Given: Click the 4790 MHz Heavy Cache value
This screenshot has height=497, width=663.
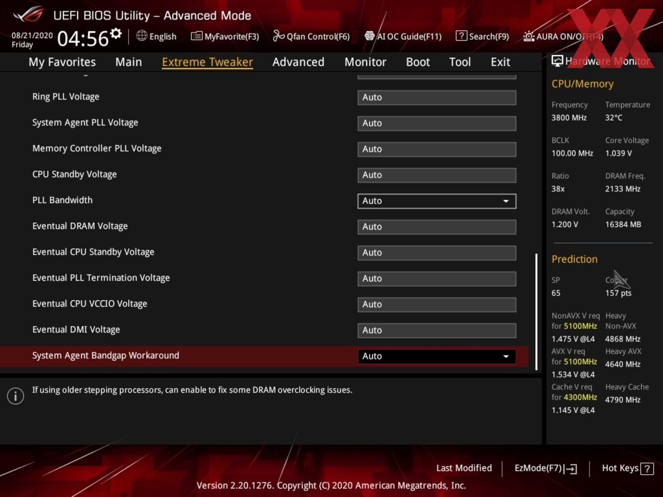Looking at the screenshot, I should click(x=623, y=400).
